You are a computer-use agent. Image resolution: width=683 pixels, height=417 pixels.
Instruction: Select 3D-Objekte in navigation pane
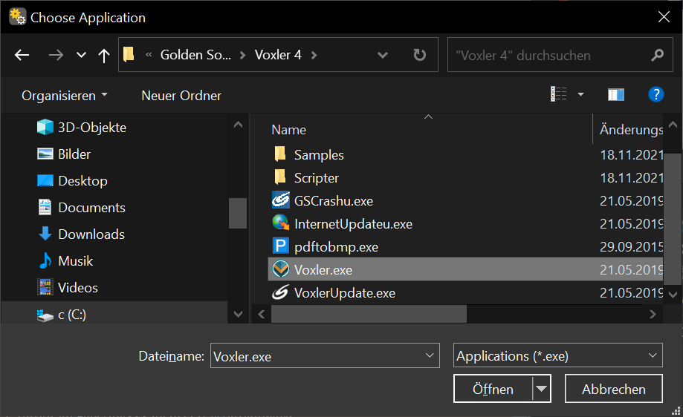92,128
